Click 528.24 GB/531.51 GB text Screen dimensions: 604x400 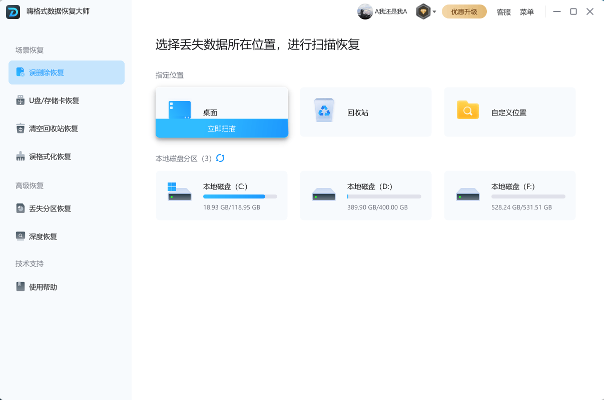(521, 207)
